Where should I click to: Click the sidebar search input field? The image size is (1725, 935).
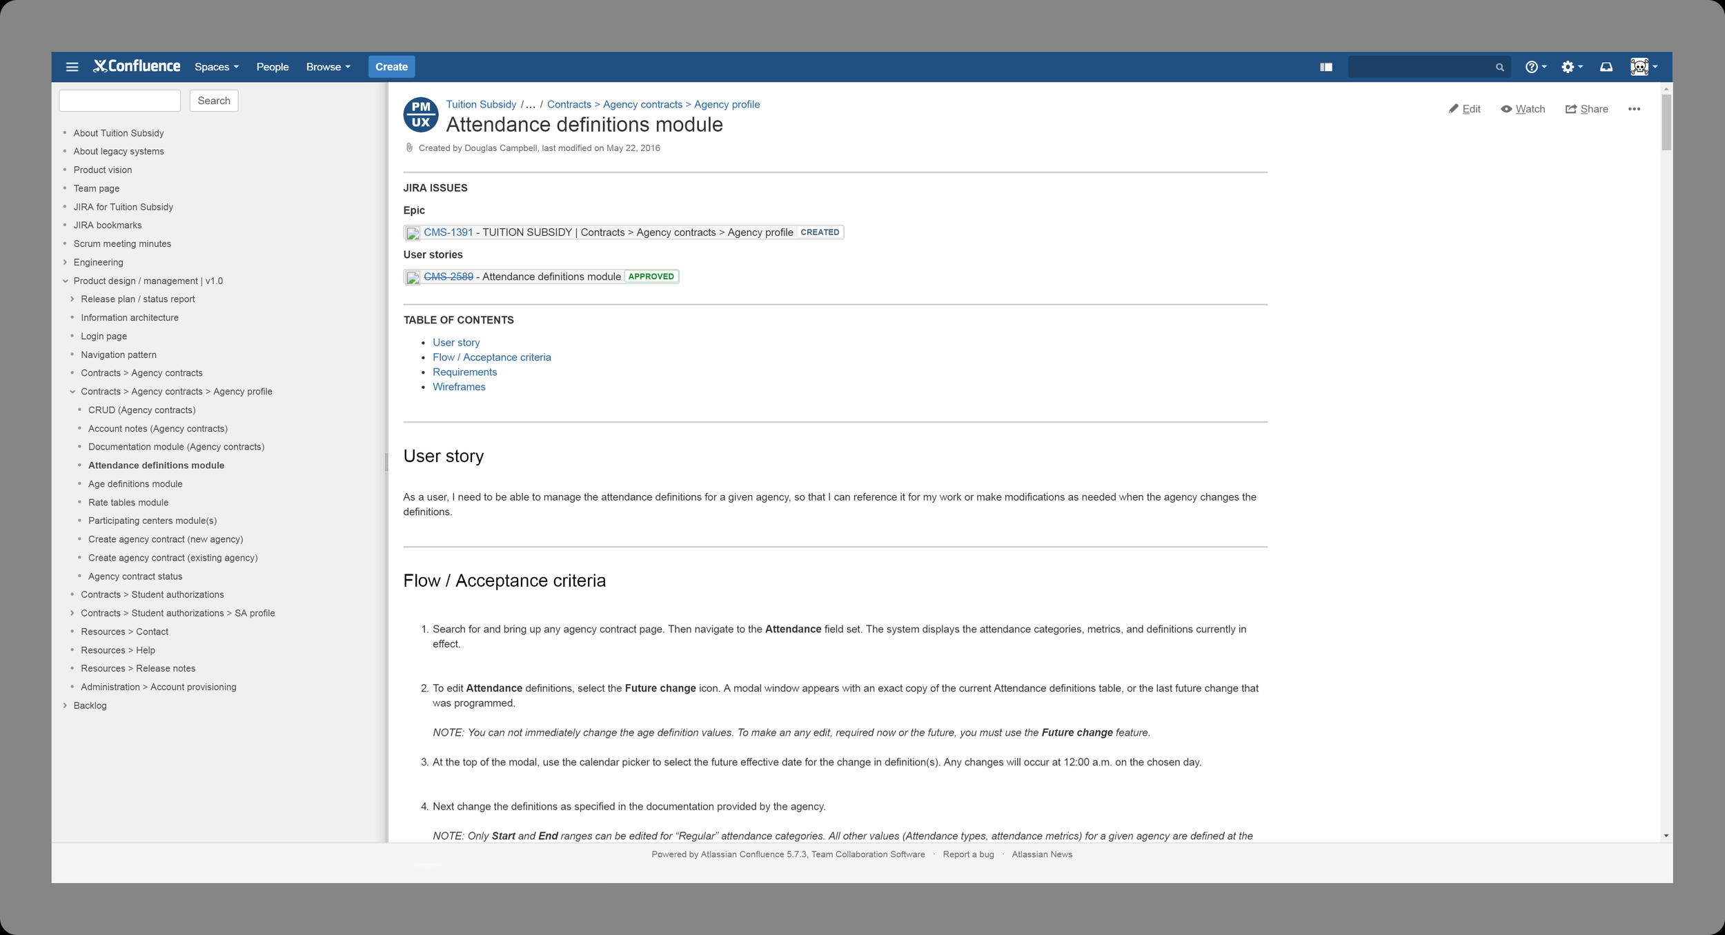tap(119, 101)
